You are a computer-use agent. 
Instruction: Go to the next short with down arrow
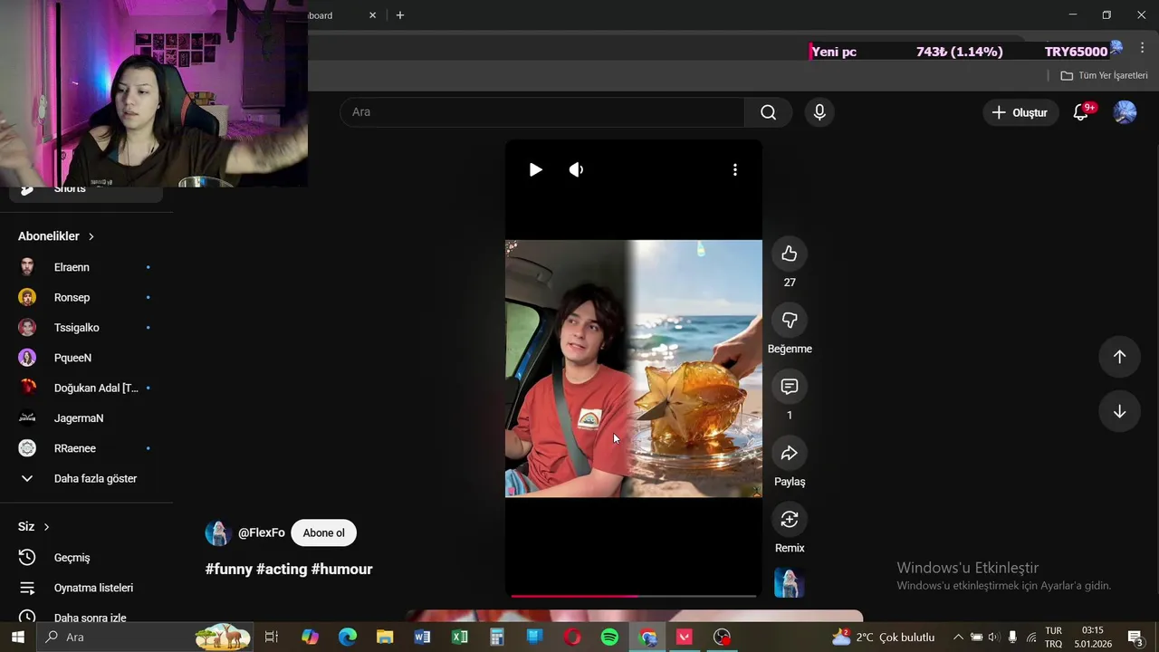click(1119, 411)
